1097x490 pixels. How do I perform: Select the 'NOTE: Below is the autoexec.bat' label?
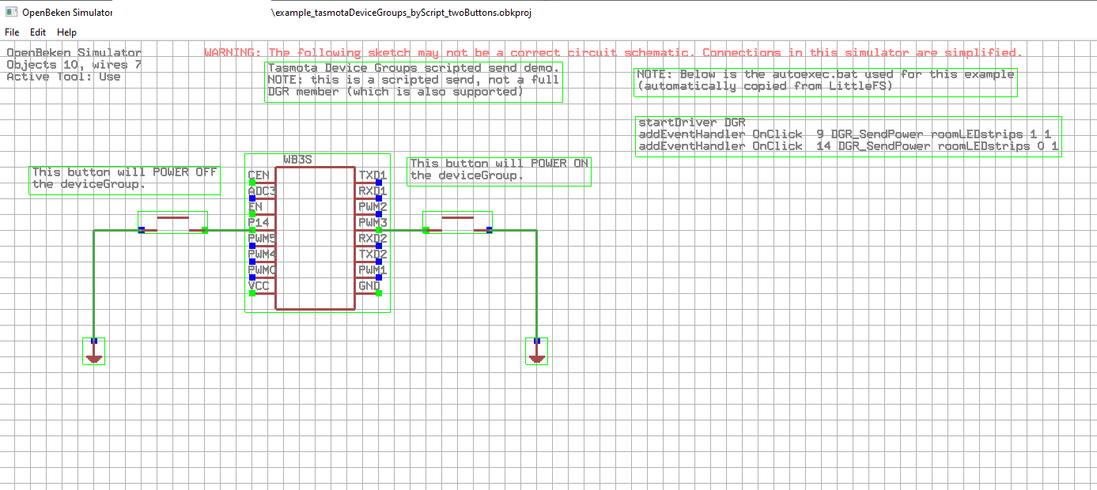(826, 81)
